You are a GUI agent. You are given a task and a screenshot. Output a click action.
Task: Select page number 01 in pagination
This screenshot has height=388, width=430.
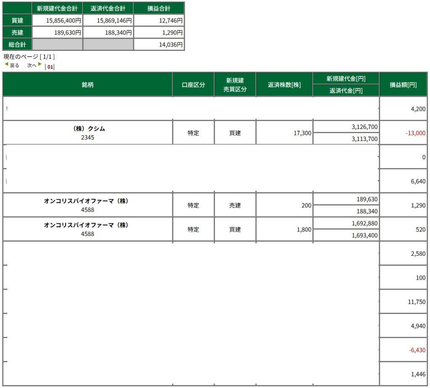tap(50, 67)
